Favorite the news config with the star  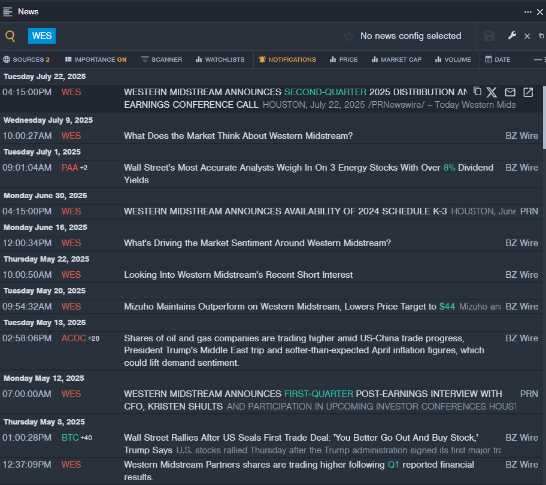click(x=349, y=36)
